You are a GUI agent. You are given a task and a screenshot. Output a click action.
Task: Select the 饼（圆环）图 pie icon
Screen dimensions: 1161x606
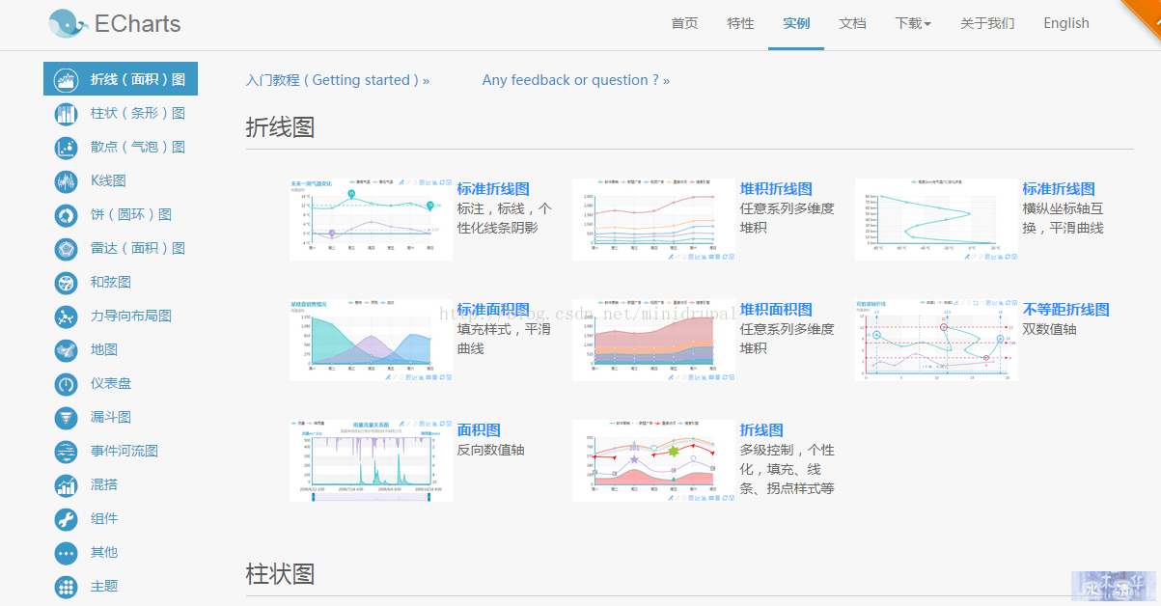click(67, 215)
